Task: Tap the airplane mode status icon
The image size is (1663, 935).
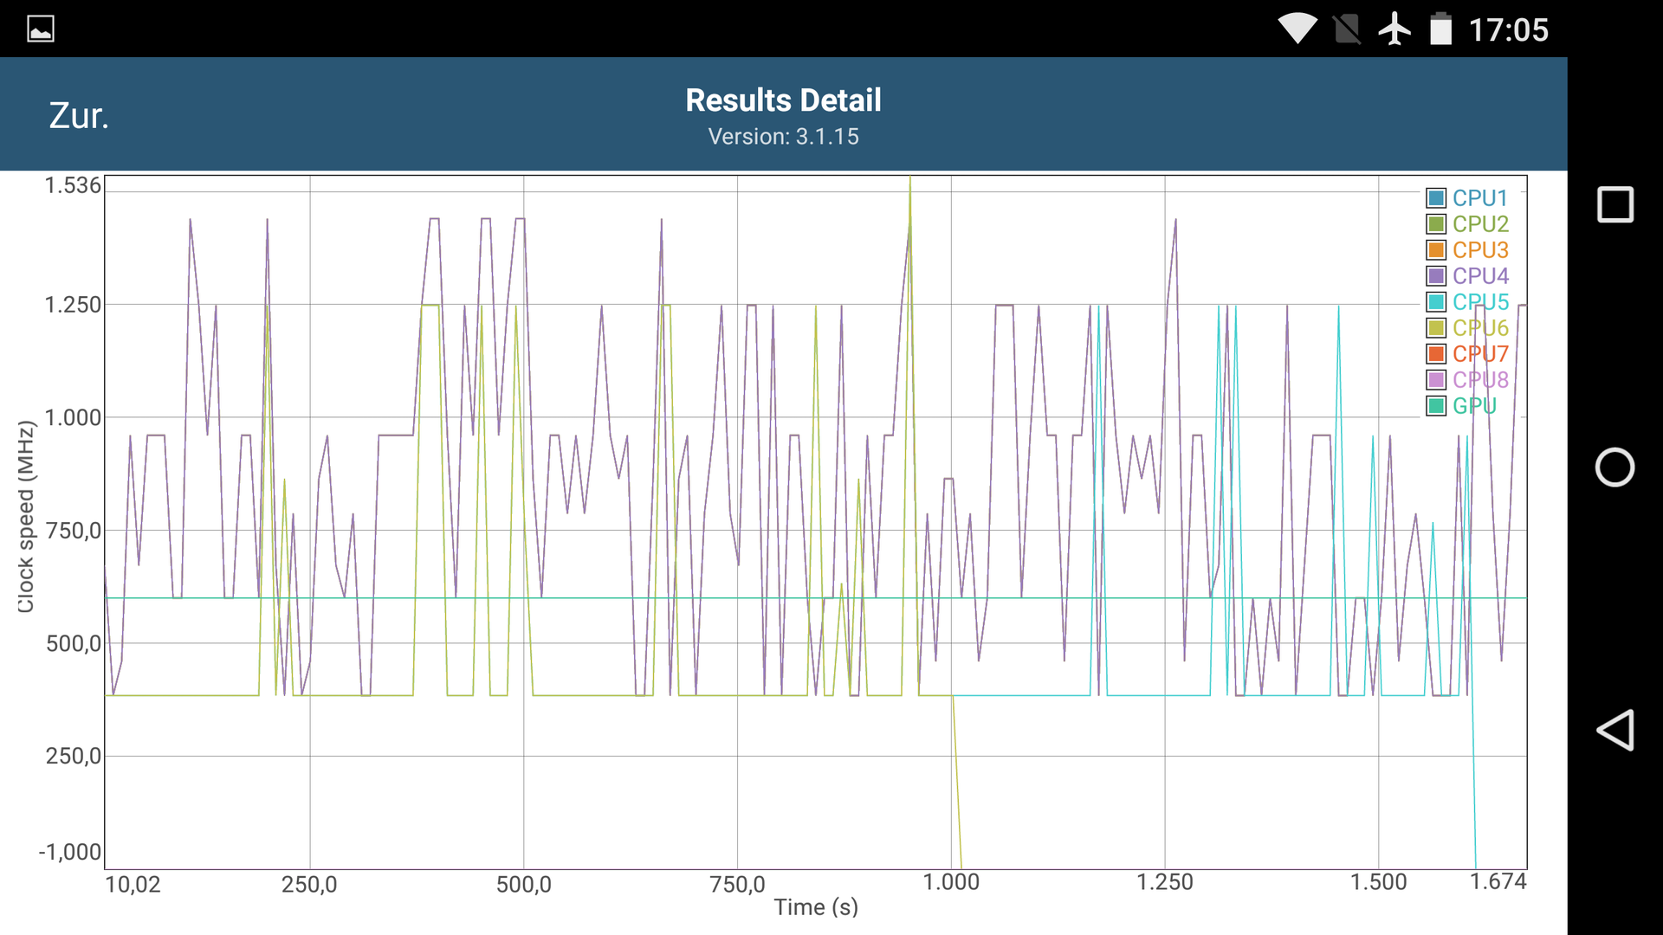Action: pos(1394,29)
